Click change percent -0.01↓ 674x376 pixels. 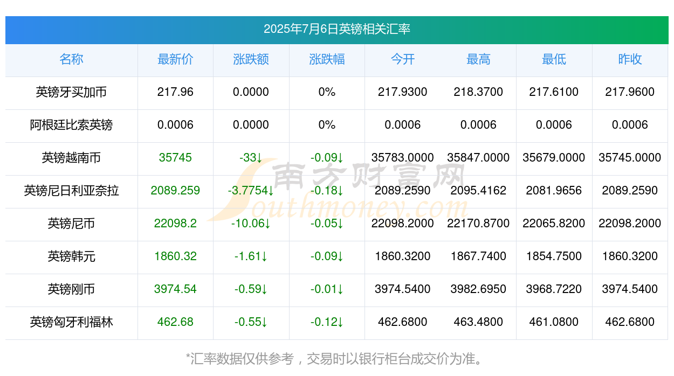[x=327, y=289]
